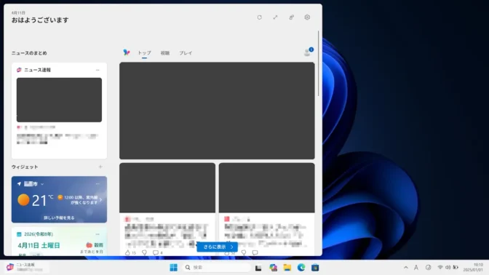Launch Copilot from the taskbar
The width and height of the screenshot is (489, 275).
[273, 268]
